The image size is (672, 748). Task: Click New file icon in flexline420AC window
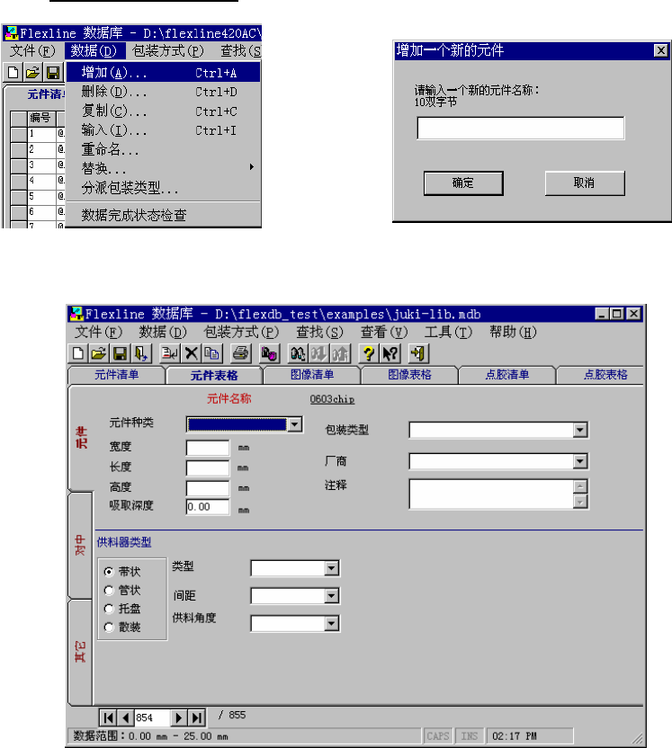13,73
